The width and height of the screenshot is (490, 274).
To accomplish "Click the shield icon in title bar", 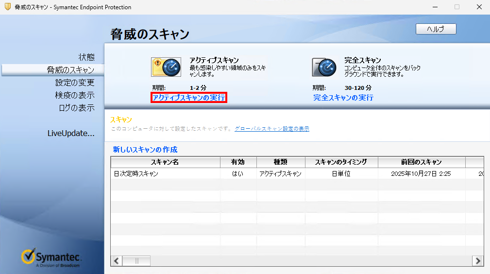I will tap(7, 7).
